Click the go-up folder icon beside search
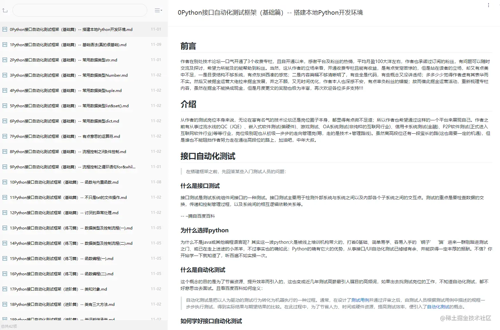 pyautogui.click(x=5, y=11)
